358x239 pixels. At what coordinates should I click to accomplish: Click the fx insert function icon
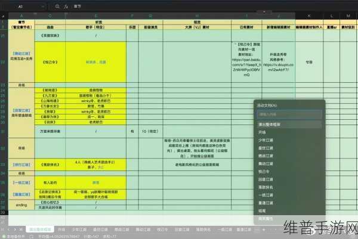tap(66, 7)
